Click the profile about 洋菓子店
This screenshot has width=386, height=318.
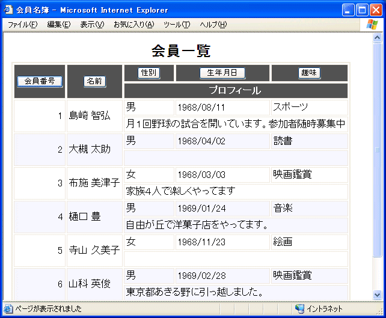(236, 225)
